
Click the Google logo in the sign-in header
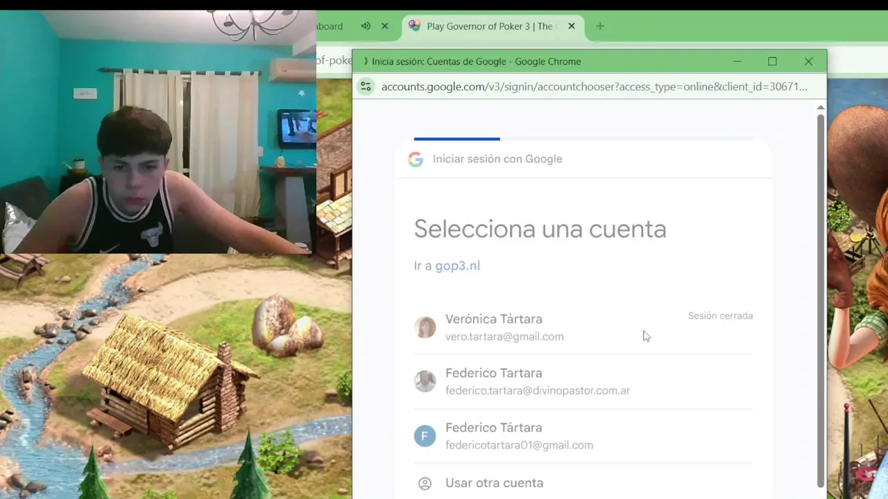(416, 159)
